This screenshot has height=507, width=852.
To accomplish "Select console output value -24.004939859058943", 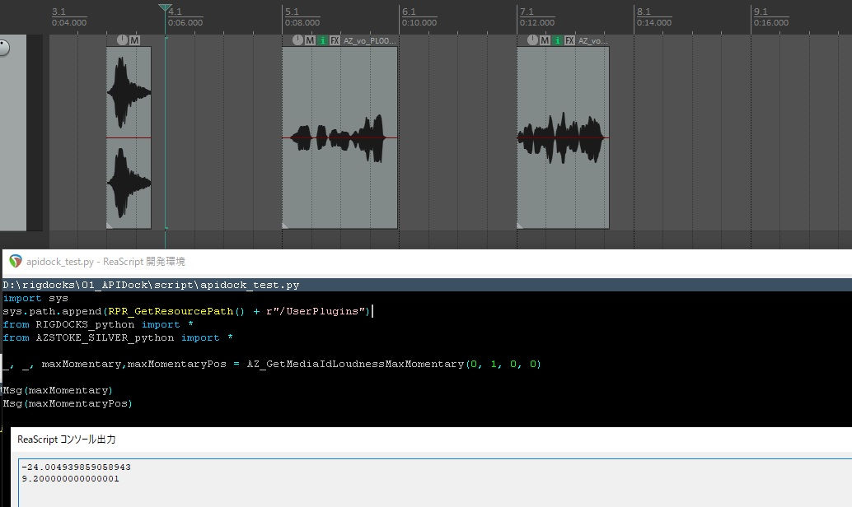I will pyautogui.click(x=76, y=467).
